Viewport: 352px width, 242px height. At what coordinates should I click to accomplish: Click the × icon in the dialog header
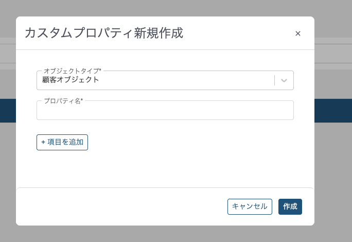pos(297,33)
